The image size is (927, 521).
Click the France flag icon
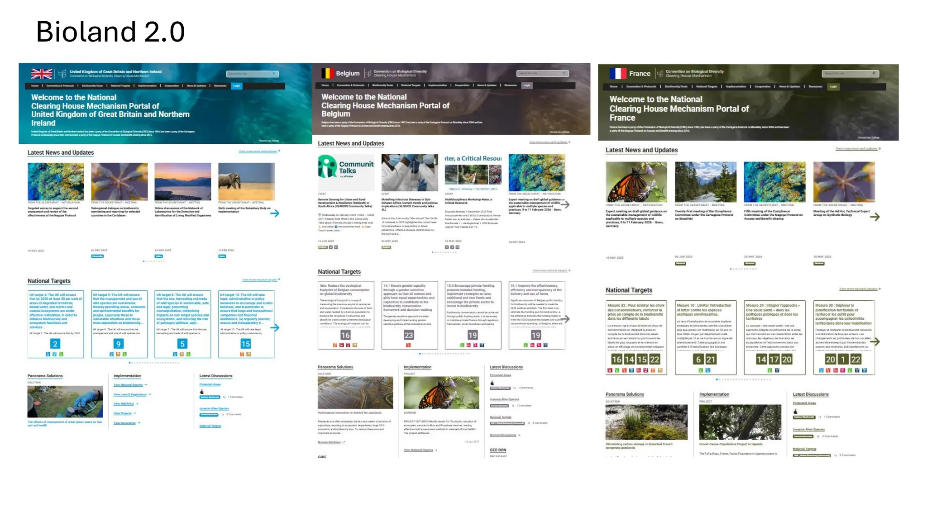pos(617,73)
